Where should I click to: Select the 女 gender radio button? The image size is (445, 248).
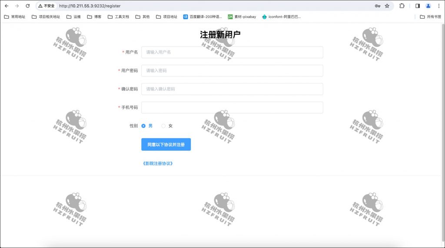click(163, 126)
